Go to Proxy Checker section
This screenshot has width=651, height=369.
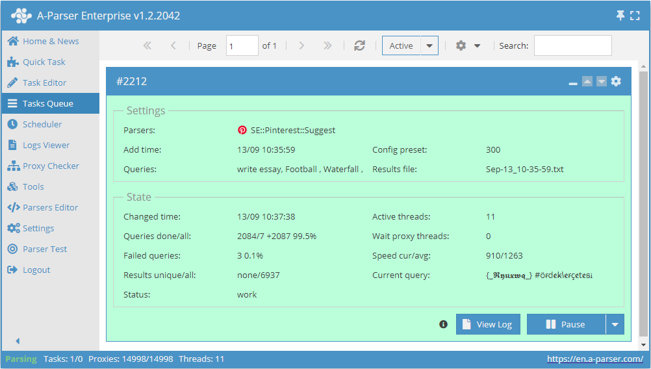[51, 166]
